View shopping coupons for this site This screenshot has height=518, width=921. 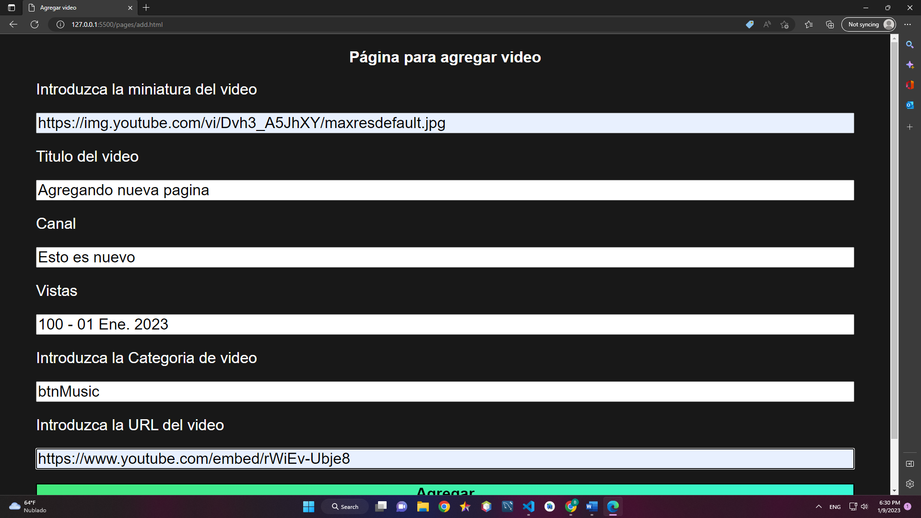749,24
